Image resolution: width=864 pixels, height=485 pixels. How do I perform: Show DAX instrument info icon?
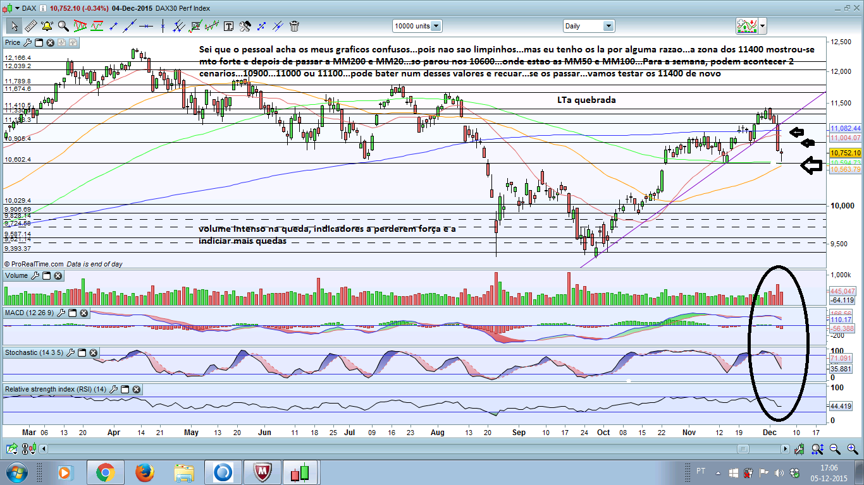[42, 8]
